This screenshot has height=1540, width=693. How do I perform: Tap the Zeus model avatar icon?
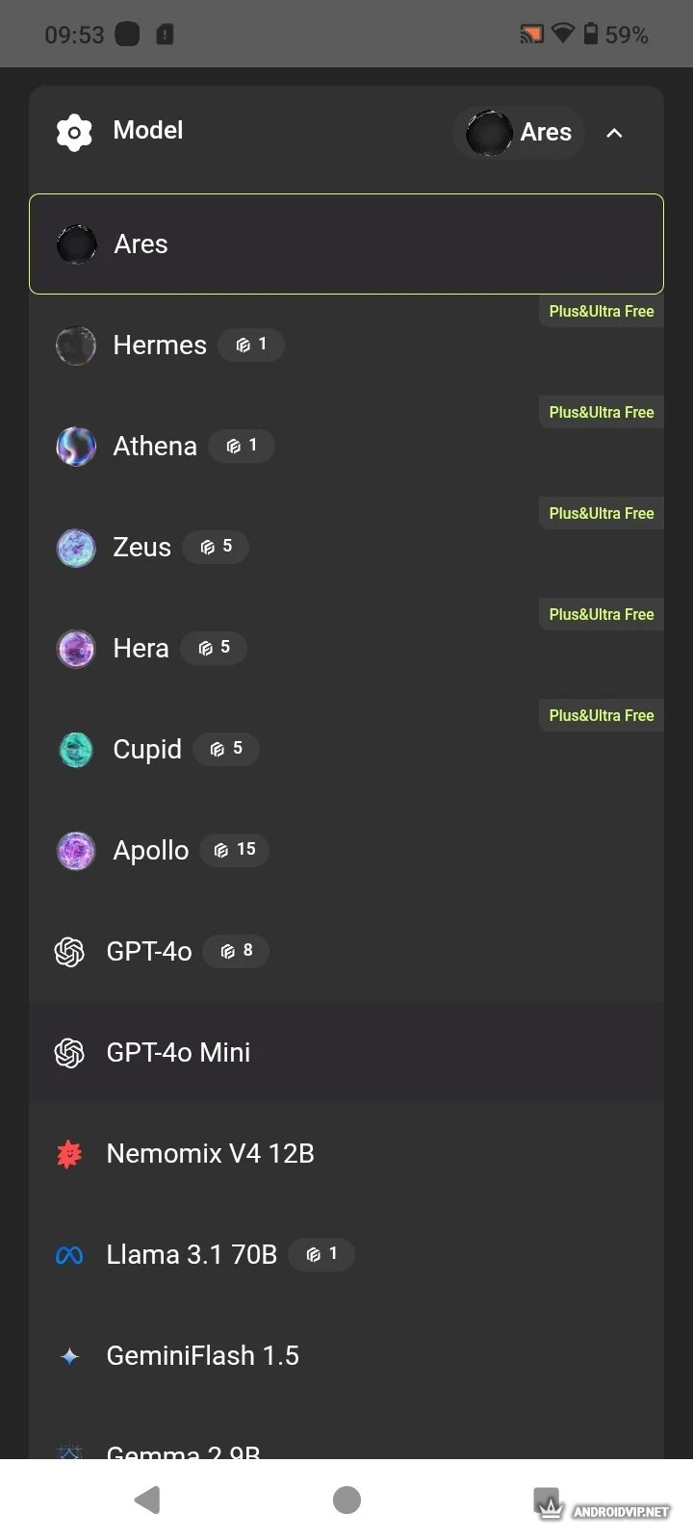pyautogui.click(x=76, y=548)
